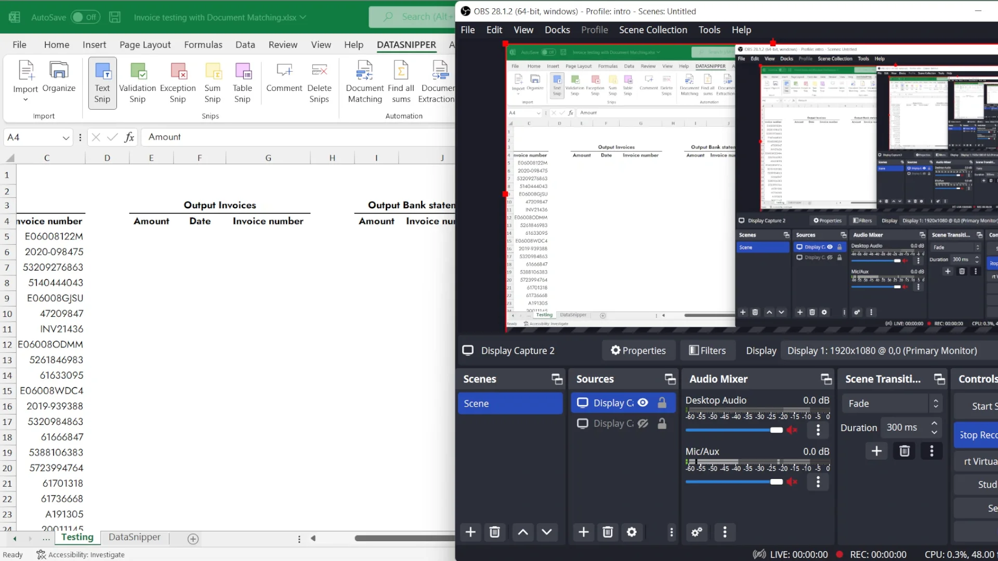Click the Filters button
The width and height of the screenshot is (998, 561).
click(x=707, y=351)
